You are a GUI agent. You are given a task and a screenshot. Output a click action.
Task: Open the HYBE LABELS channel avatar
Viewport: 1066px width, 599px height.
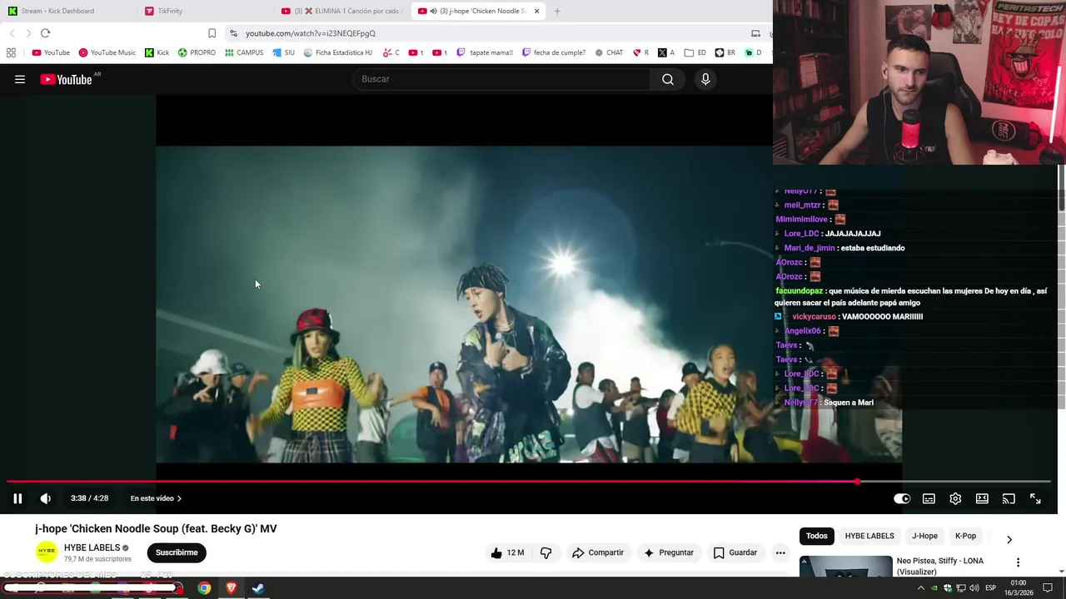47,552
